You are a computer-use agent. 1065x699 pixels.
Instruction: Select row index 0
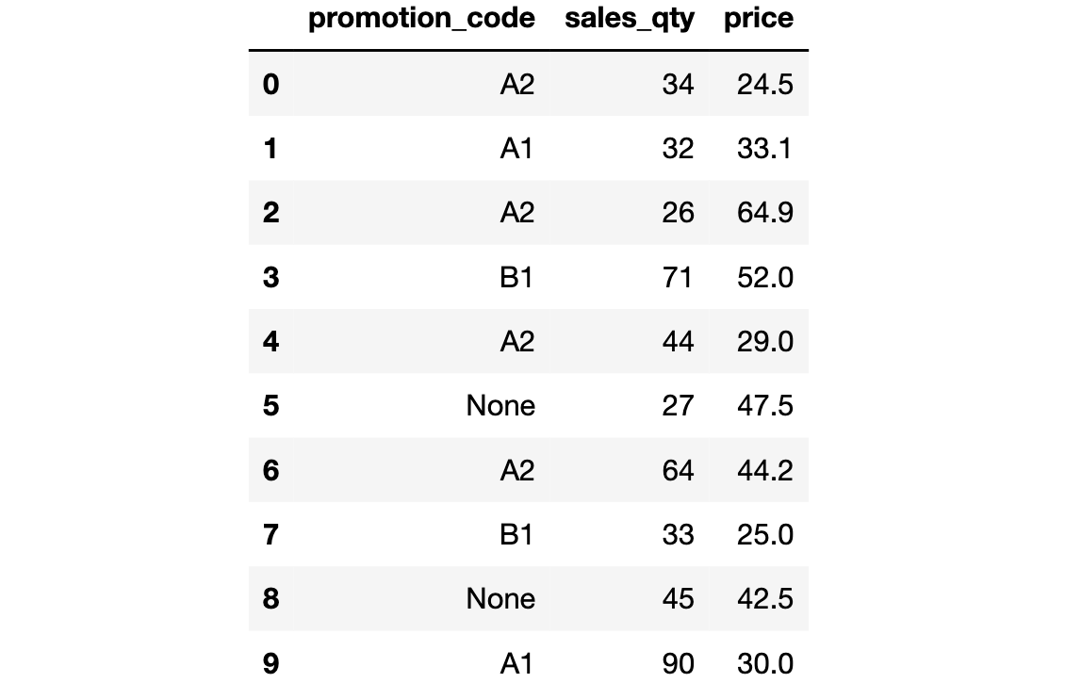270,85
